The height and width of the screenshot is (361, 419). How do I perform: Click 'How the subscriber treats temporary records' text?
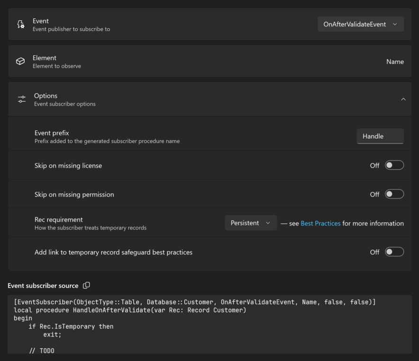91,228
